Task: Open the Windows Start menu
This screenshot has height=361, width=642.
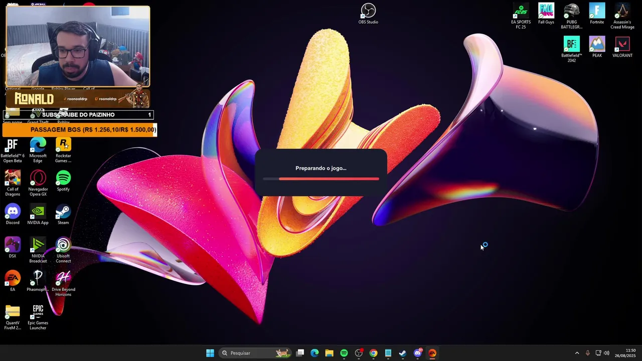Action: [x=210, y=353]
